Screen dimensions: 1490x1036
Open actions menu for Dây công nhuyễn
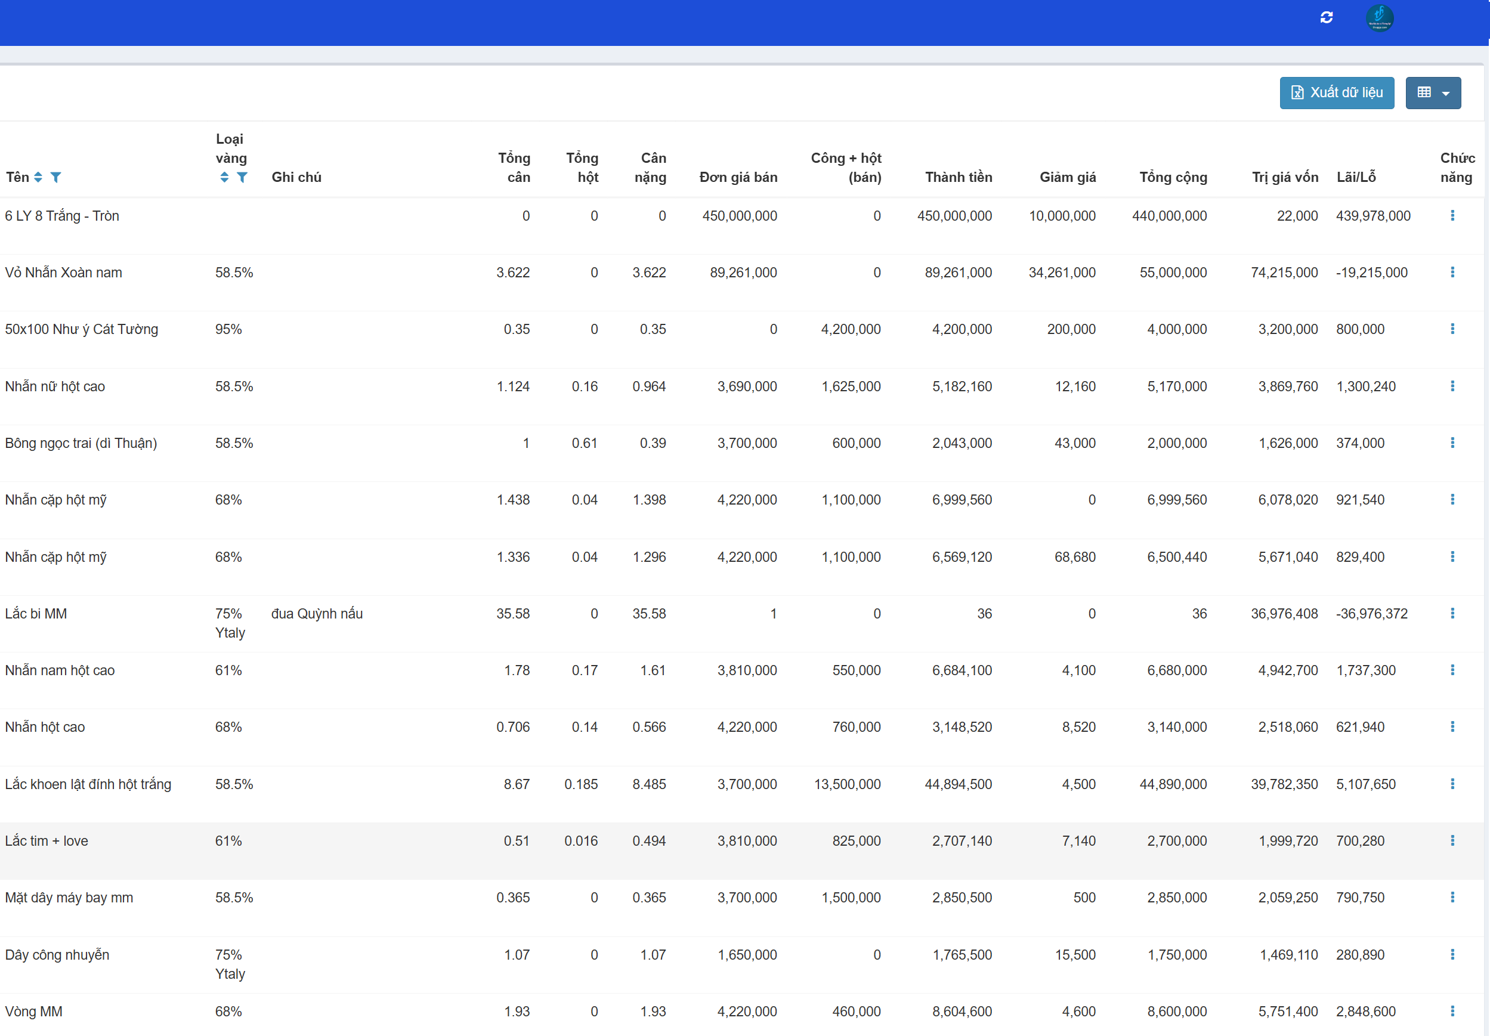tap(1452, 955)
